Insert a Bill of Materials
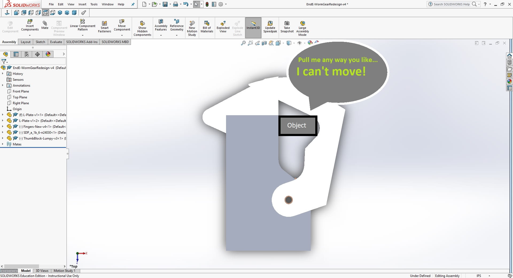Viewport: 513px width, 278px height. (207, 27)
